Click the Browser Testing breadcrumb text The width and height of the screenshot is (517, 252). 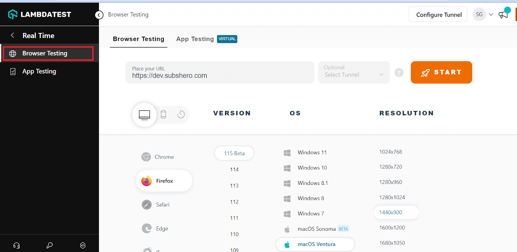coord(128,15)
